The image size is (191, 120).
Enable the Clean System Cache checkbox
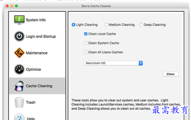tap(86, 43)
